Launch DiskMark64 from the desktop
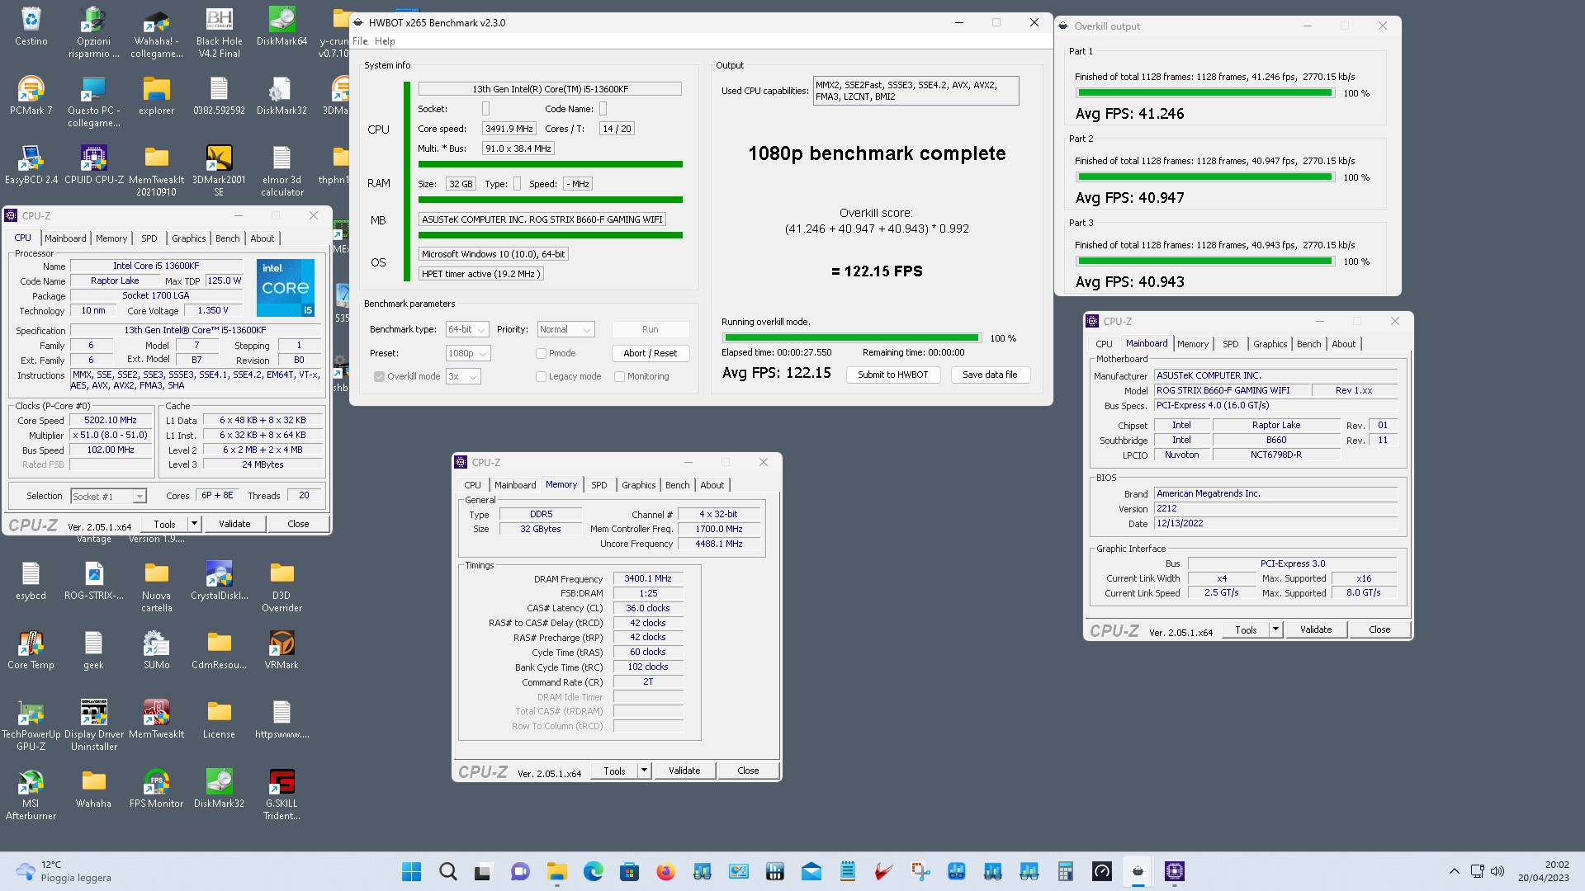This screenshot has width=1585, height=891. click(x=282, y=26)
